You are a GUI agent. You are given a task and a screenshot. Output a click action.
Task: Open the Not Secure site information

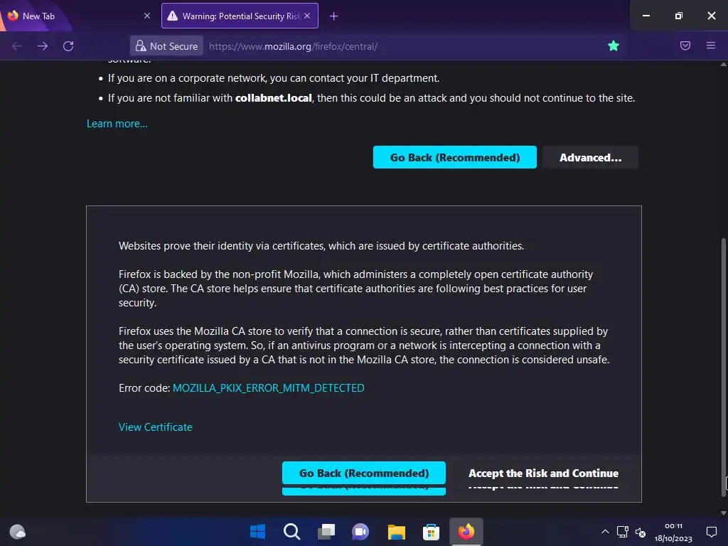[x=166, y=46]
